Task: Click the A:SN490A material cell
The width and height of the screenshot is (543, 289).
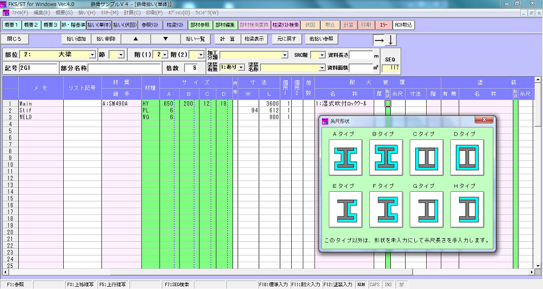Action: [x=121, y=104]
